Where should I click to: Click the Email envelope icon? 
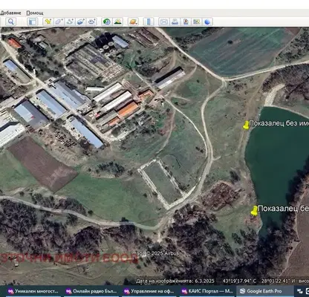163,22
